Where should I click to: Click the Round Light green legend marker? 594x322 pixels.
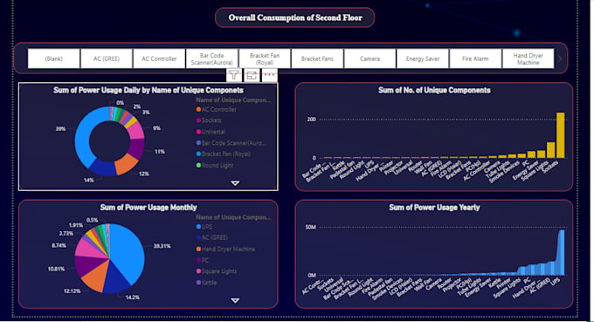point(198,165)
